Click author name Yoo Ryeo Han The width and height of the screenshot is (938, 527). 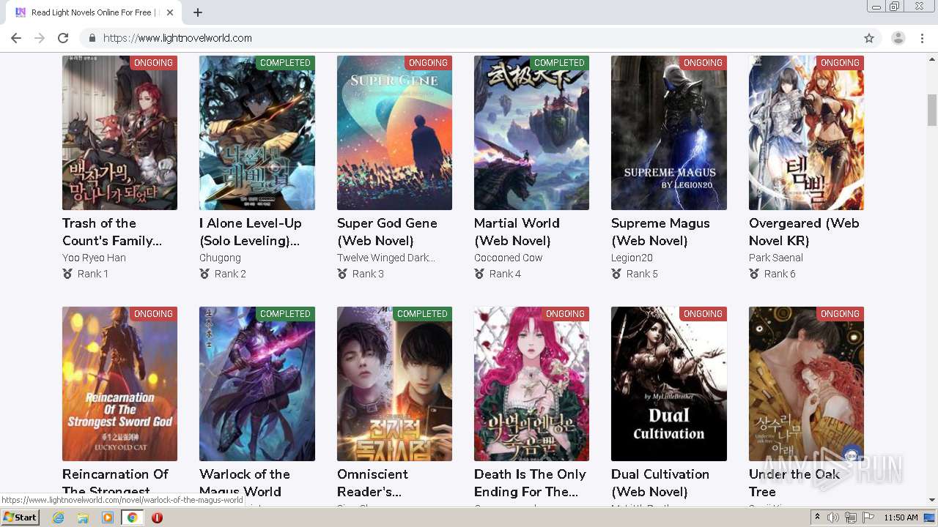click(x=94, y=258)
